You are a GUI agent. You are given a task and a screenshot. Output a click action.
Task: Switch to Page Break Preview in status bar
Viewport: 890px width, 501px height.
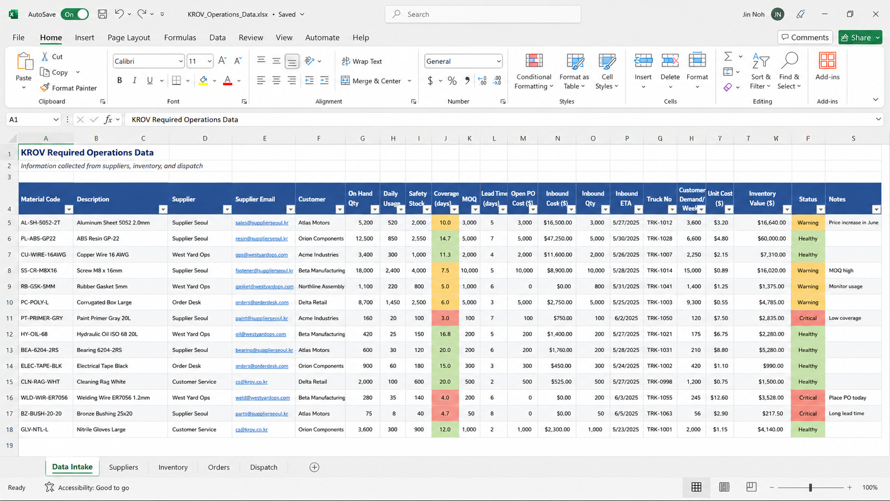click(x=751, y=487)
